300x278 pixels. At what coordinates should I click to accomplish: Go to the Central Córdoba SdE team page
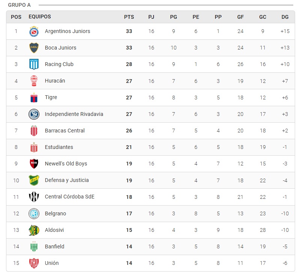[x=69, y=197]
